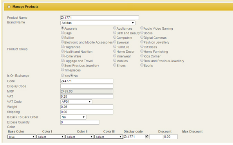The height and width of the screenshot is (145, 233).
Task: Set Is On Exchange to No
Action: tap(72, 75)
